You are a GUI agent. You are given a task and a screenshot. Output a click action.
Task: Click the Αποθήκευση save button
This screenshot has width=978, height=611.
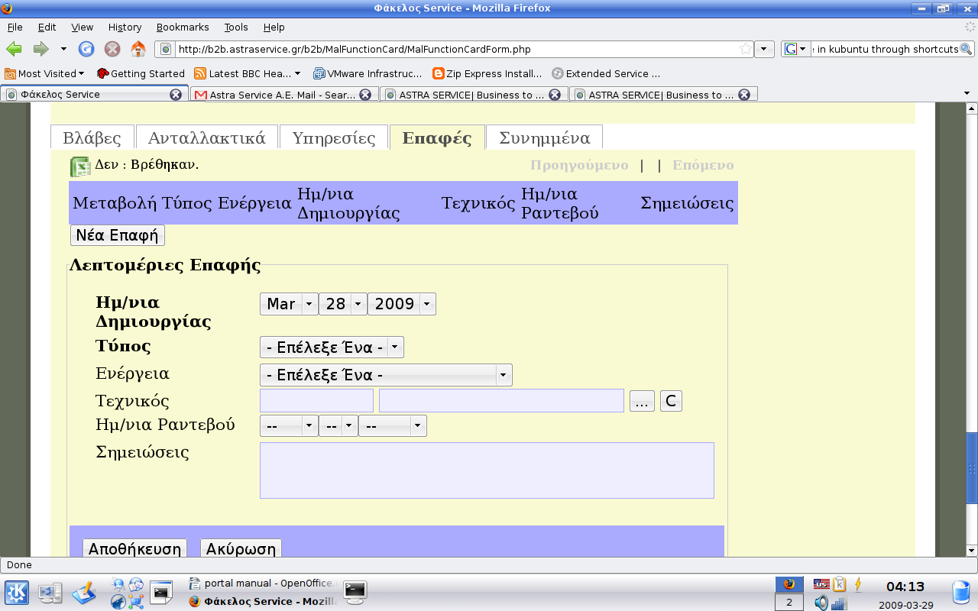[134, 549]
